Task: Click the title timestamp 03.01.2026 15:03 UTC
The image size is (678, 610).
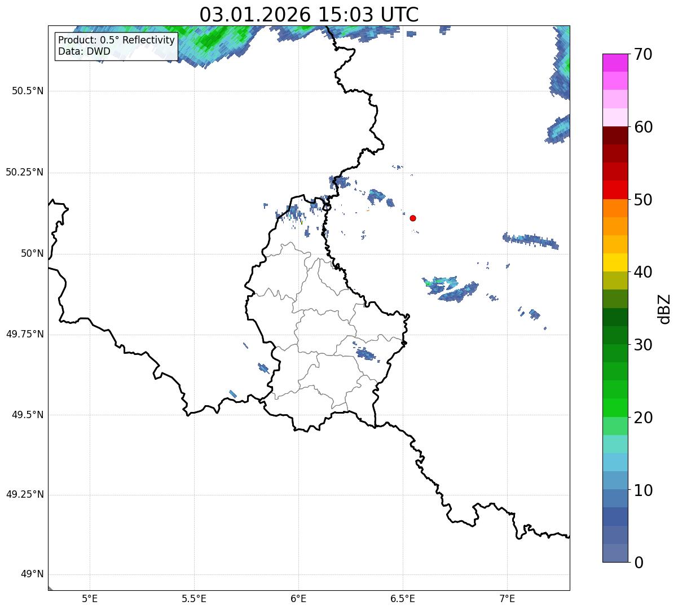Action: (x=309, y=15)
